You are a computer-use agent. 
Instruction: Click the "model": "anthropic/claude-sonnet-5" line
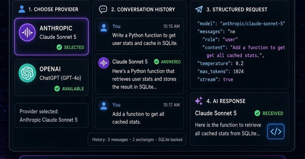tap(241, 24)
